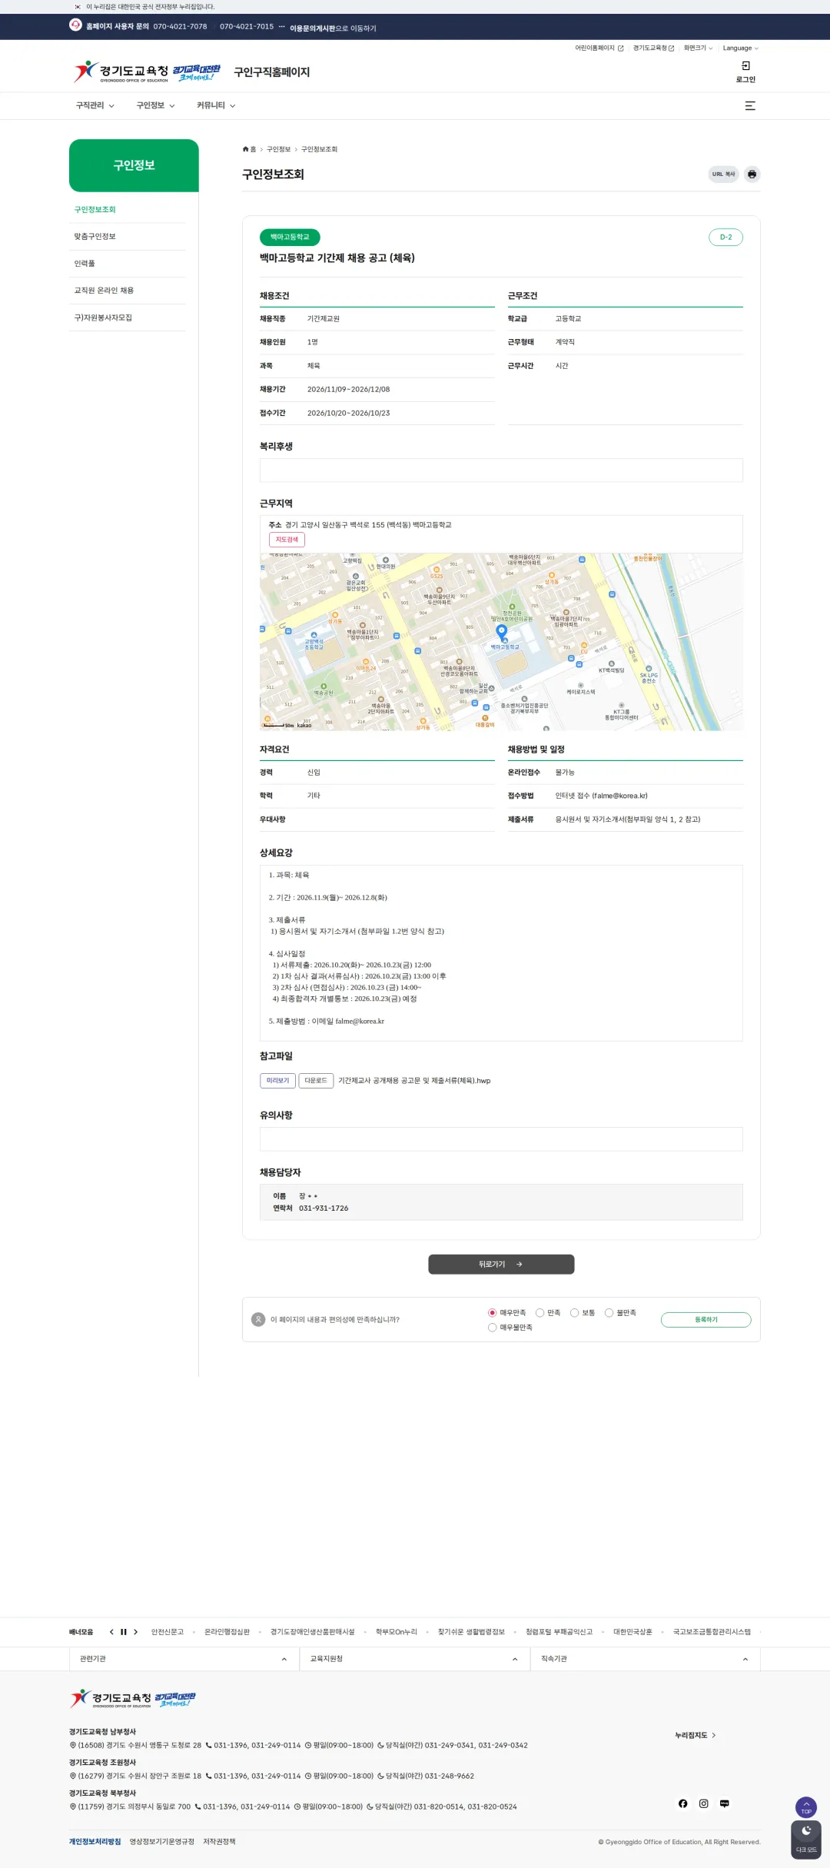This screenshot has height=1868, width=830.
Task: Jump to top with the TOP button
Action: [806, 1807]
